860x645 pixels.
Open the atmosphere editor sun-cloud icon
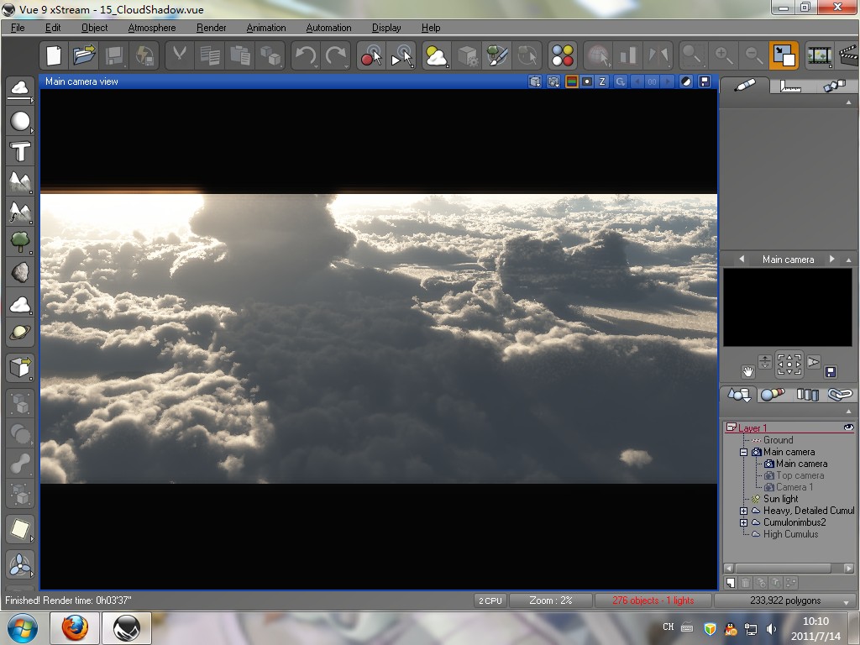[437, 56]
